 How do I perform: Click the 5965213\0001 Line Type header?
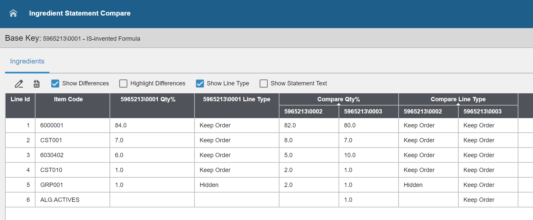(237, 99)
